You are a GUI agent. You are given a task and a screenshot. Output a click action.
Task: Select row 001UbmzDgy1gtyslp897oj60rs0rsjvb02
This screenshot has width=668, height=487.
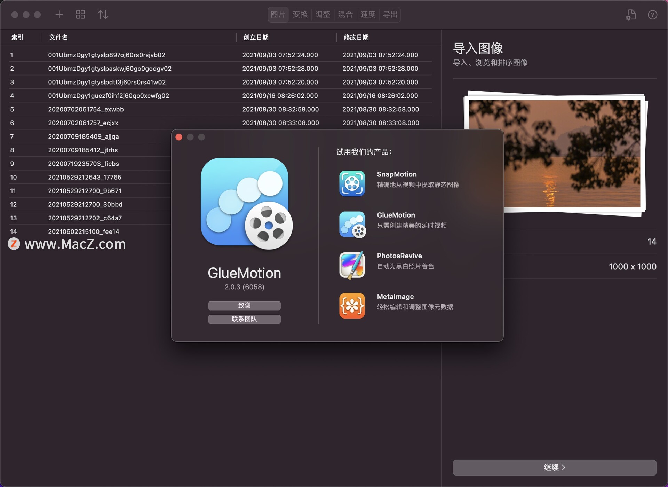[220, 55]
